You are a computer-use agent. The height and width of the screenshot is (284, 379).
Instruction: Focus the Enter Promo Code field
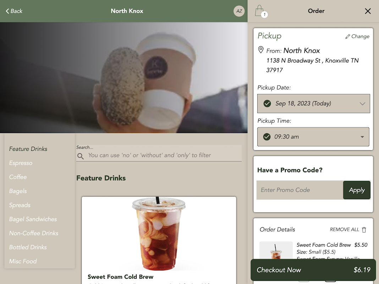point(300,190)
